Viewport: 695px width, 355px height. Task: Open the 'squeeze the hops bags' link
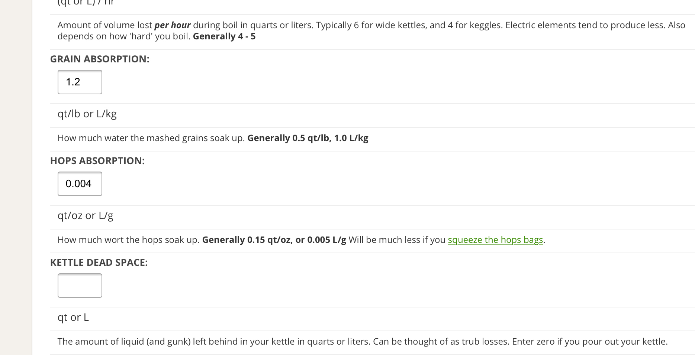point(495,240)
